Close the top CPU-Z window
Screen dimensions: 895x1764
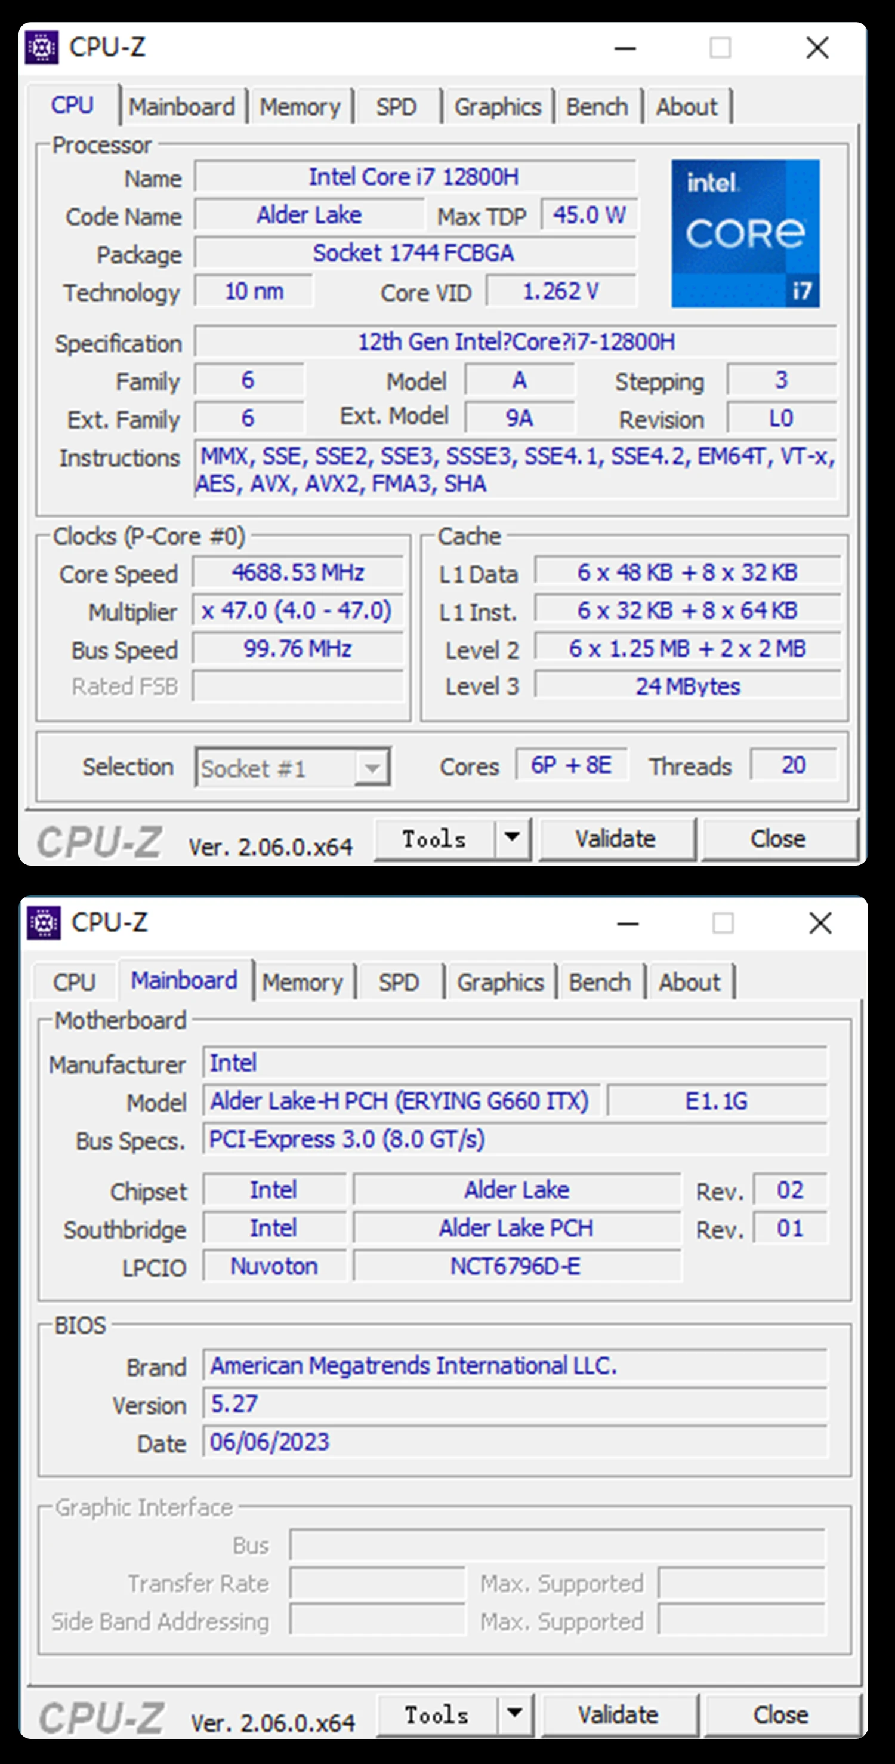pyautogui.click(x=817, y=48)
